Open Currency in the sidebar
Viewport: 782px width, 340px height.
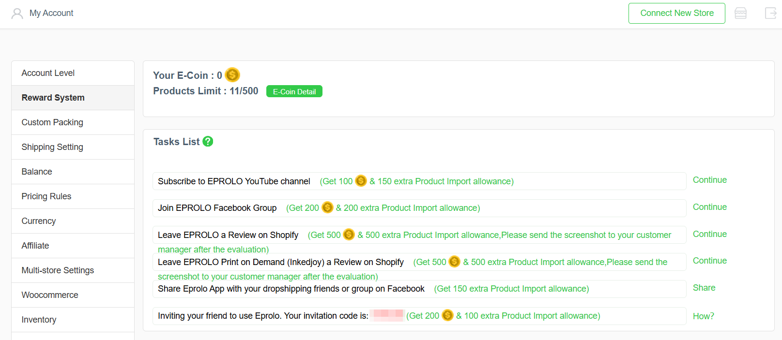click(x=73, y=221)
